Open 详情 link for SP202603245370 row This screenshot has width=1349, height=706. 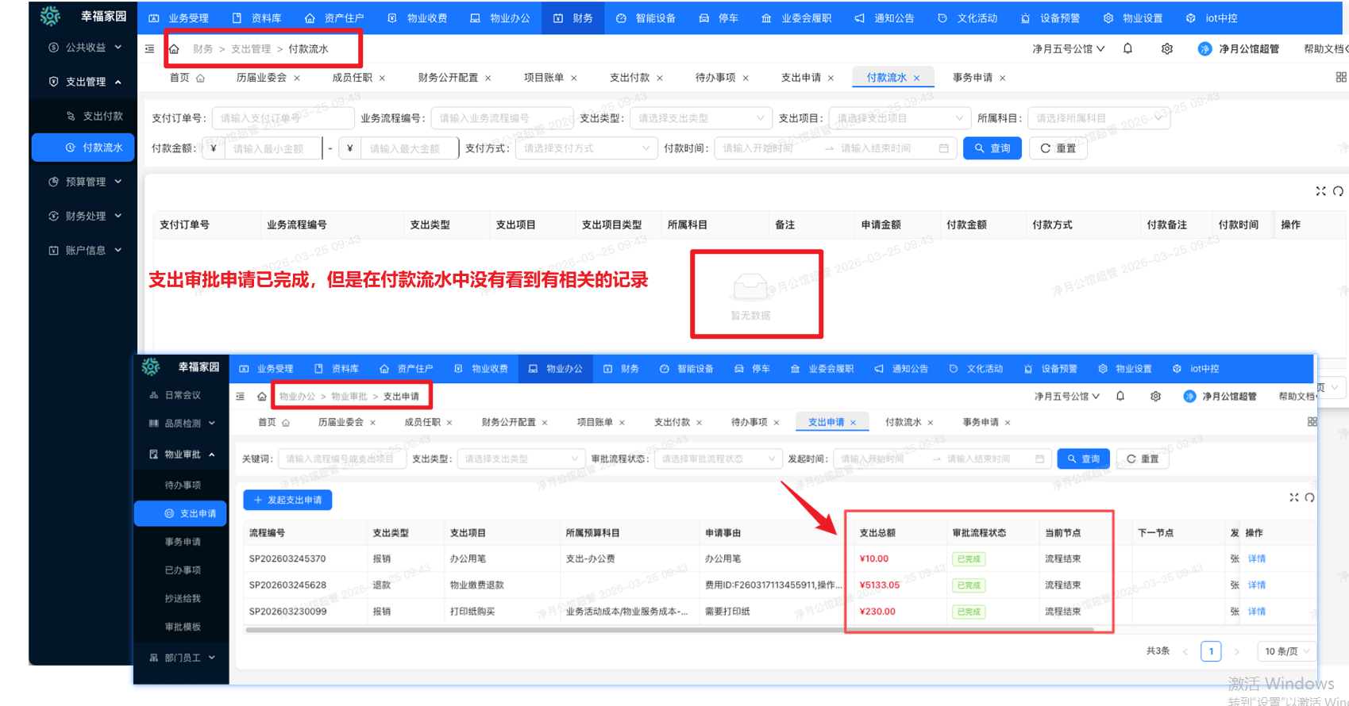click(1256, 558)
